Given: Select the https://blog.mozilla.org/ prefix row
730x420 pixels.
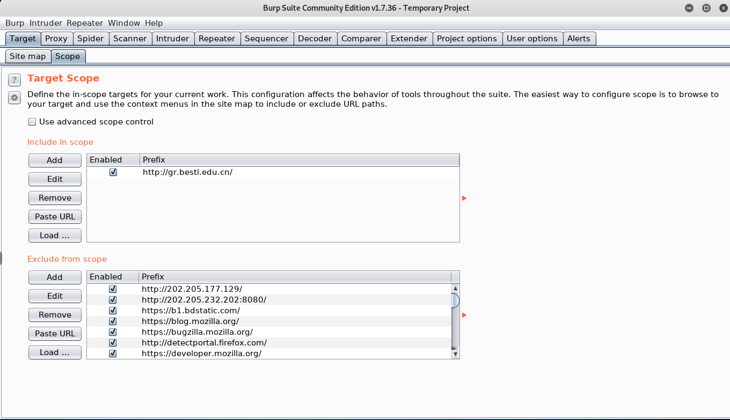Looking at the screenshot, I should click(269, 321).
